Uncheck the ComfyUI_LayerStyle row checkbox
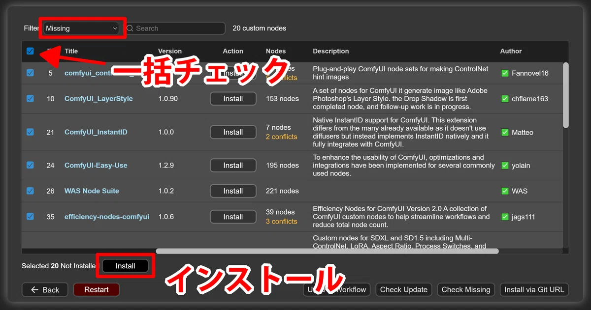Image resolution: width=591 pixels, height=310 pixels. click(x=30, y=98)
